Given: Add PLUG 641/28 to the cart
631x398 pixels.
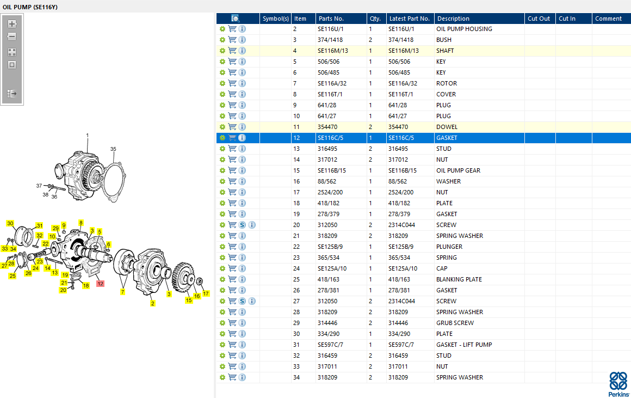Looking at the screenshot, I should (232, 105).
